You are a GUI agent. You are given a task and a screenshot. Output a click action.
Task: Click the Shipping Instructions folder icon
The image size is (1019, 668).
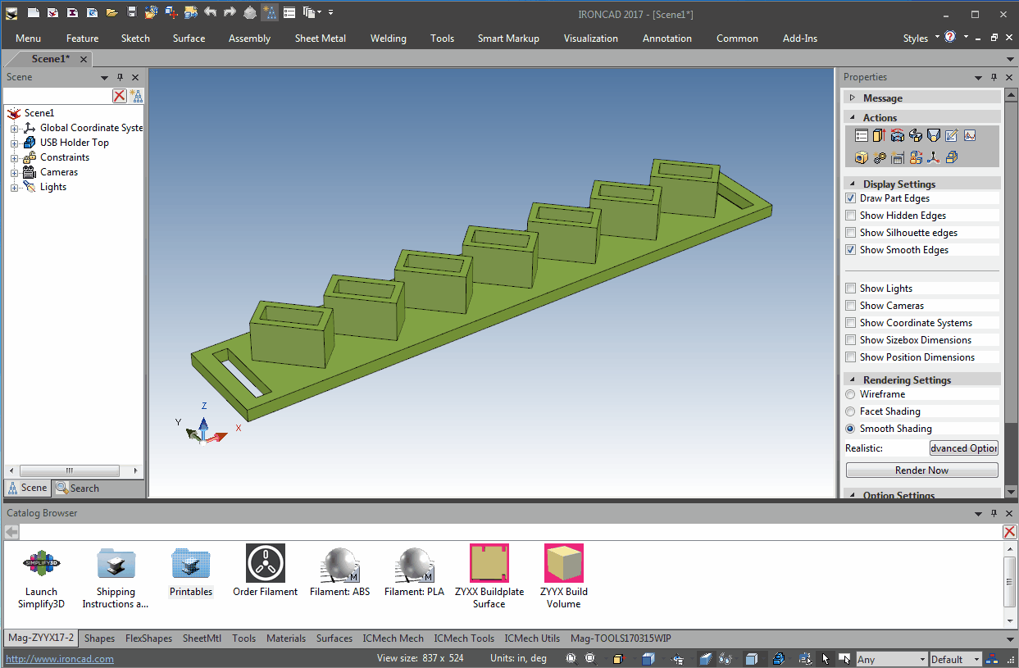click(x=116, y=564)
